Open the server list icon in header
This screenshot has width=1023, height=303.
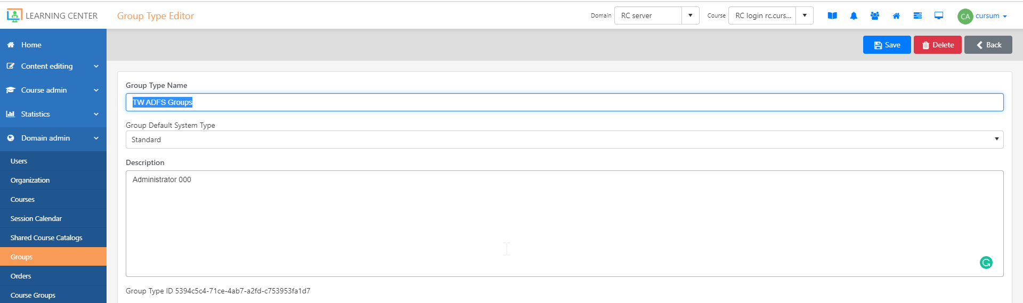point(918,16)
